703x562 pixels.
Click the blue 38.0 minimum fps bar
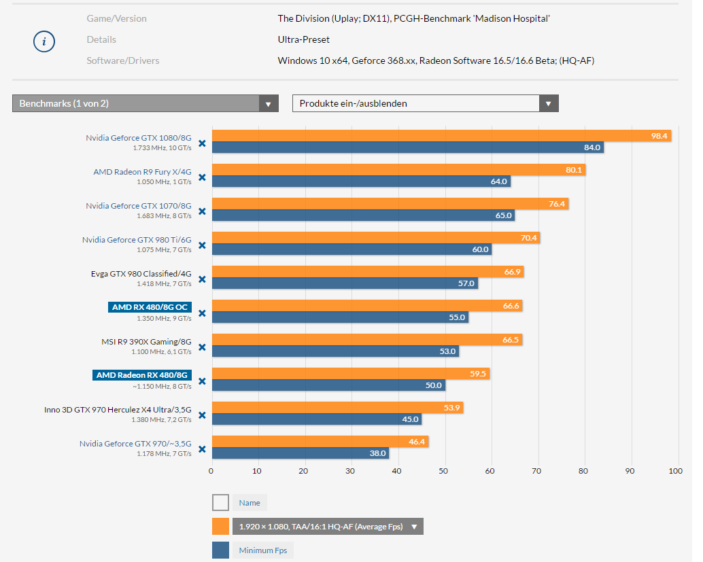click(x=301, y=453)
